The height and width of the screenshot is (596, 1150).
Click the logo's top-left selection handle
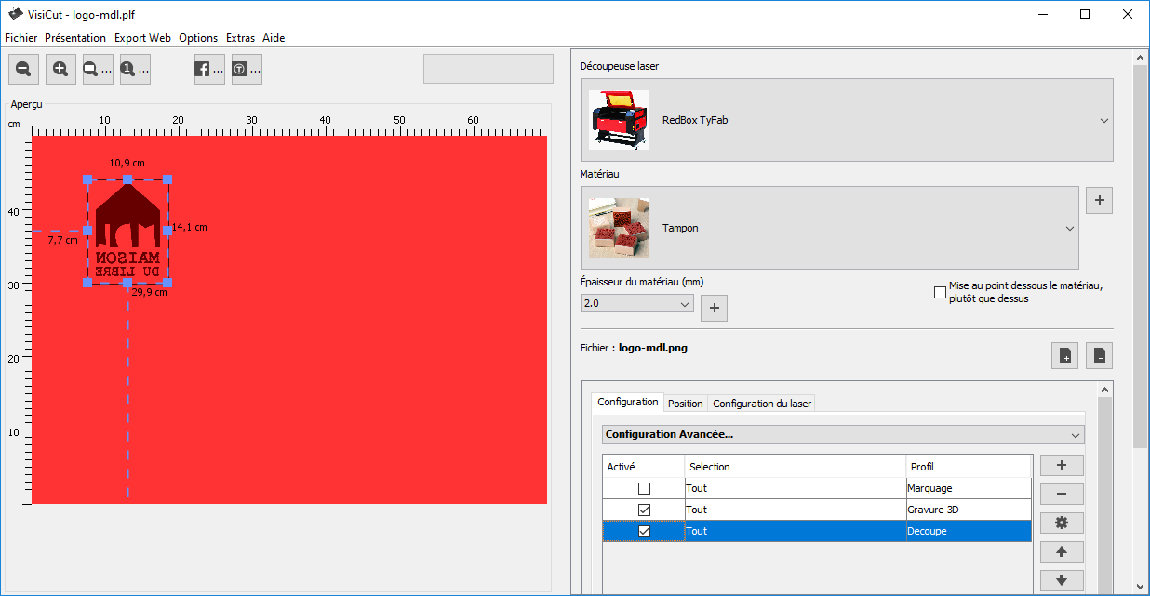pyautogui.click(x=87, y=179)
